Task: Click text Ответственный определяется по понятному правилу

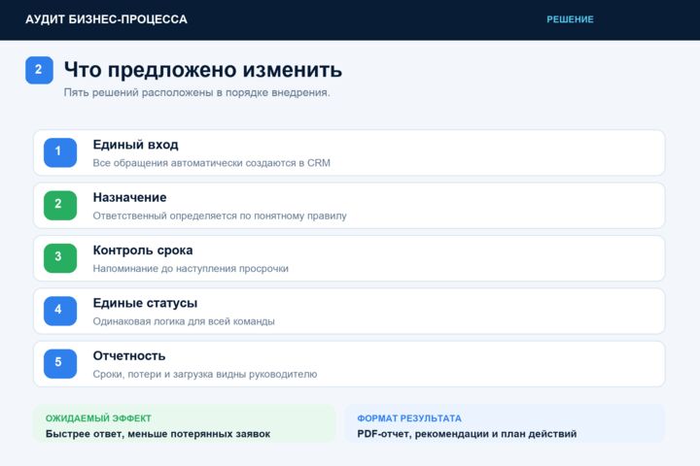Action: (x=220, y=216)
